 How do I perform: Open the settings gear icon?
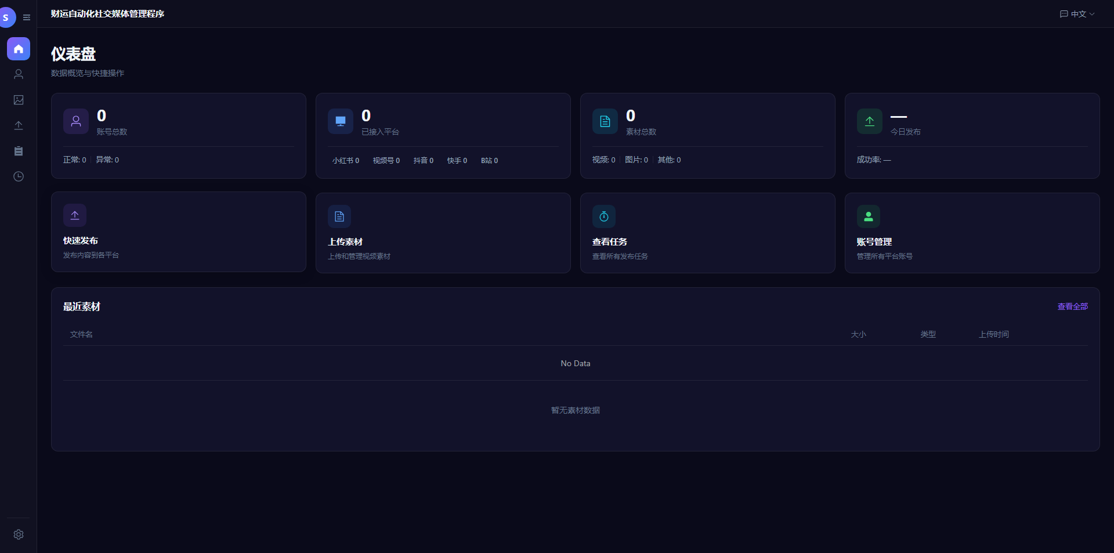pos(19,534)
